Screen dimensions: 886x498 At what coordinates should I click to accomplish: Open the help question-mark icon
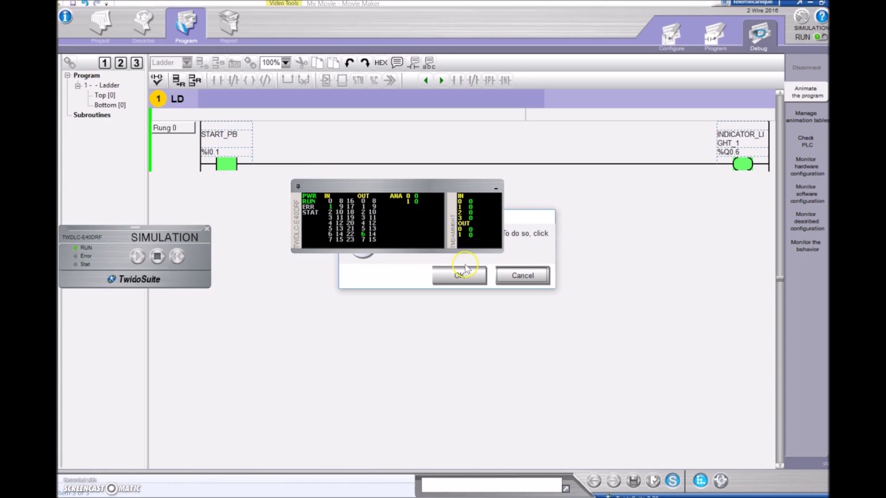(821, 16)
